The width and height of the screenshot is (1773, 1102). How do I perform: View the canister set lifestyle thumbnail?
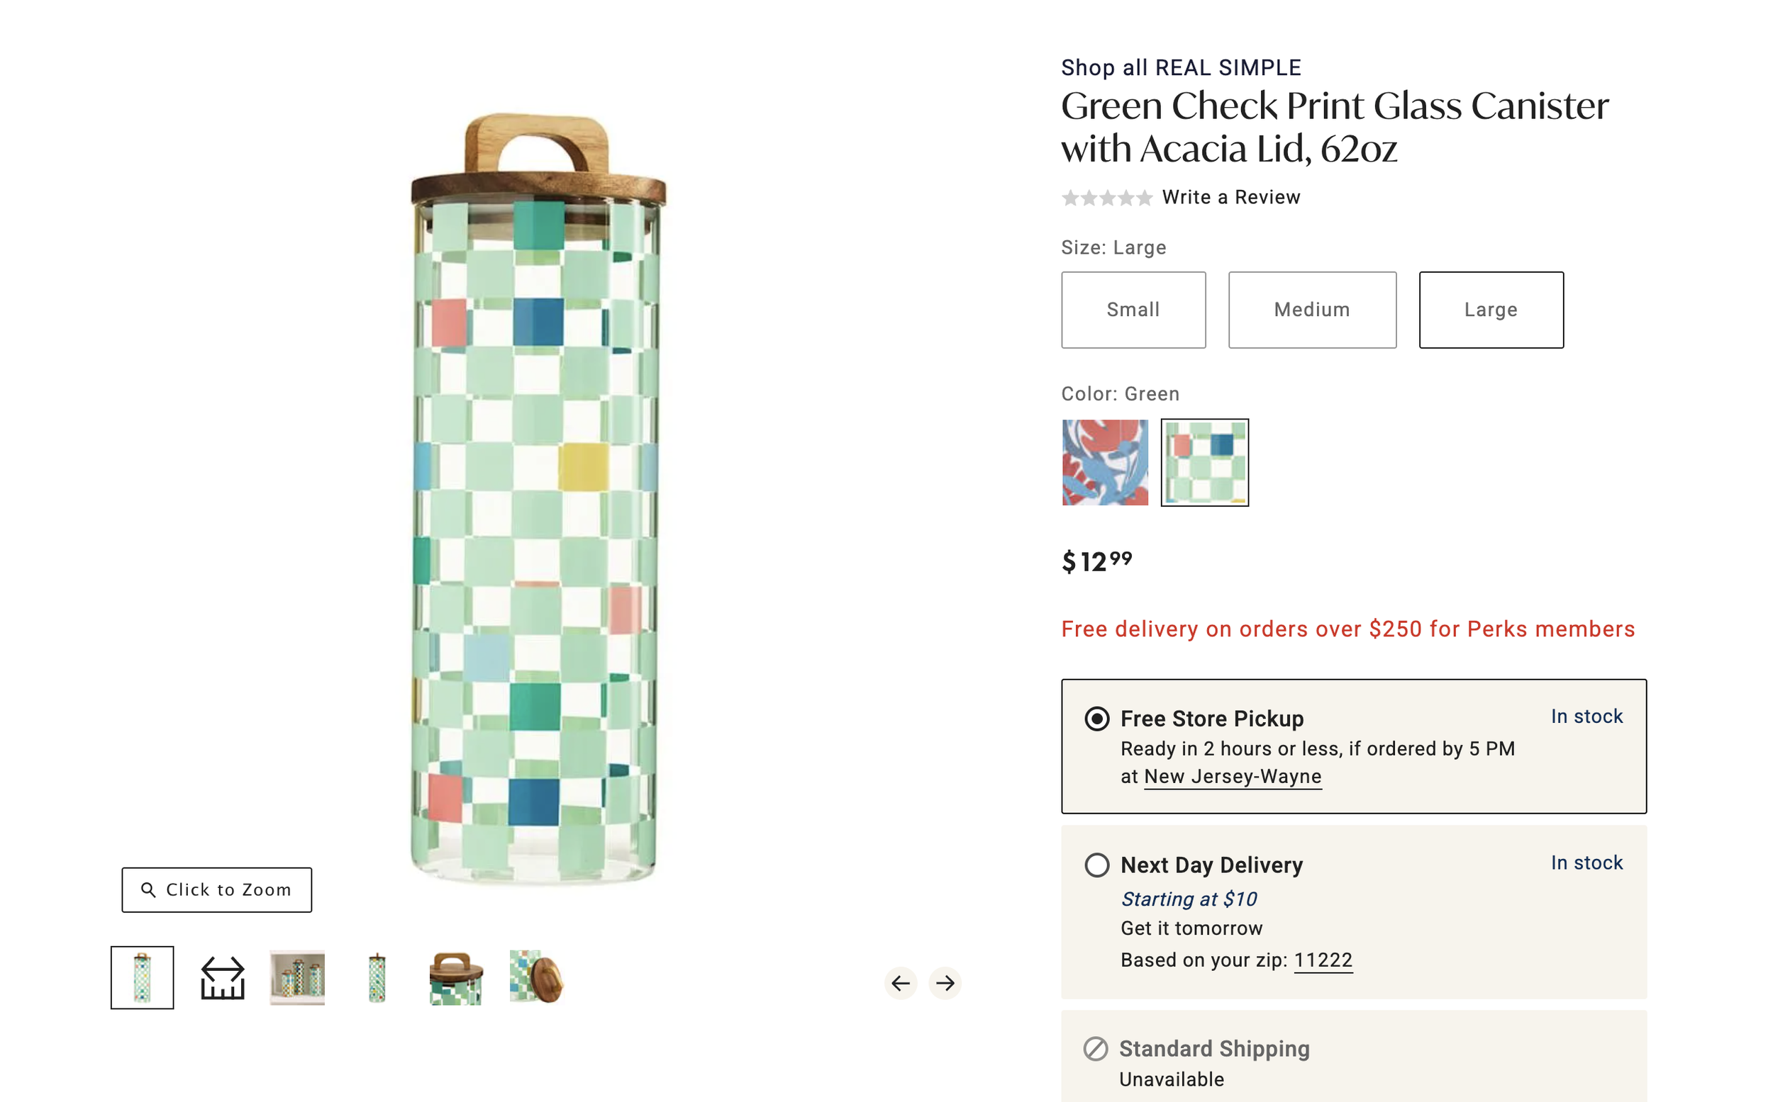(297, 978)
